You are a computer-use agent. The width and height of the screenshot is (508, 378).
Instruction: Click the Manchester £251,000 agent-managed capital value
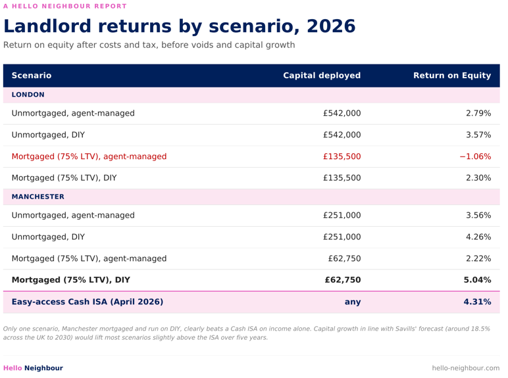(342, 216)
